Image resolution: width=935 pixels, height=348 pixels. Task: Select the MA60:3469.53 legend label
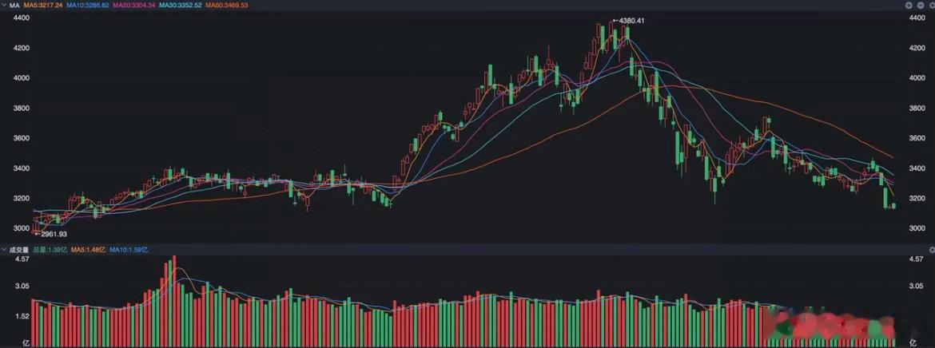(x=227, y=5)
